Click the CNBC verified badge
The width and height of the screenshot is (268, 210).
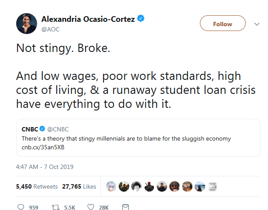coord(42,130)
